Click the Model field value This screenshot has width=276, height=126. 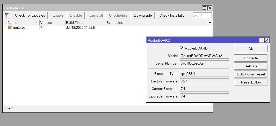pyautogui.click(x=204, y=56)
